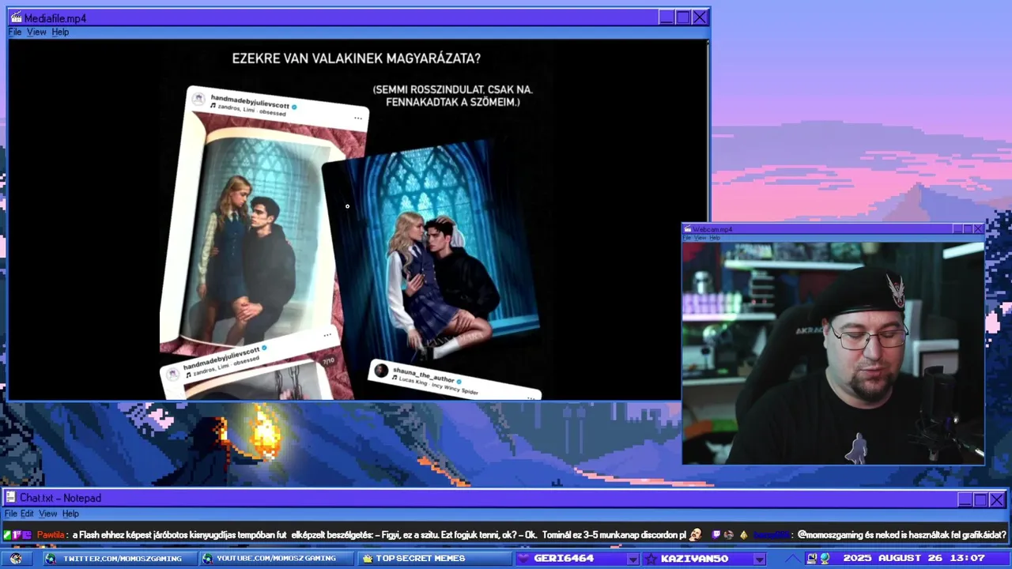
Task: Click the browser icon on the YouTube taskbar button
Action: pos(207,559)
